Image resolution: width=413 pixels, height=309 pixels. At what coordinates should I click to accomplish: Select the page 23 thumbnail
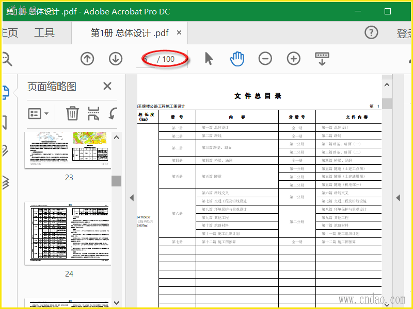(x=68, y=150)
